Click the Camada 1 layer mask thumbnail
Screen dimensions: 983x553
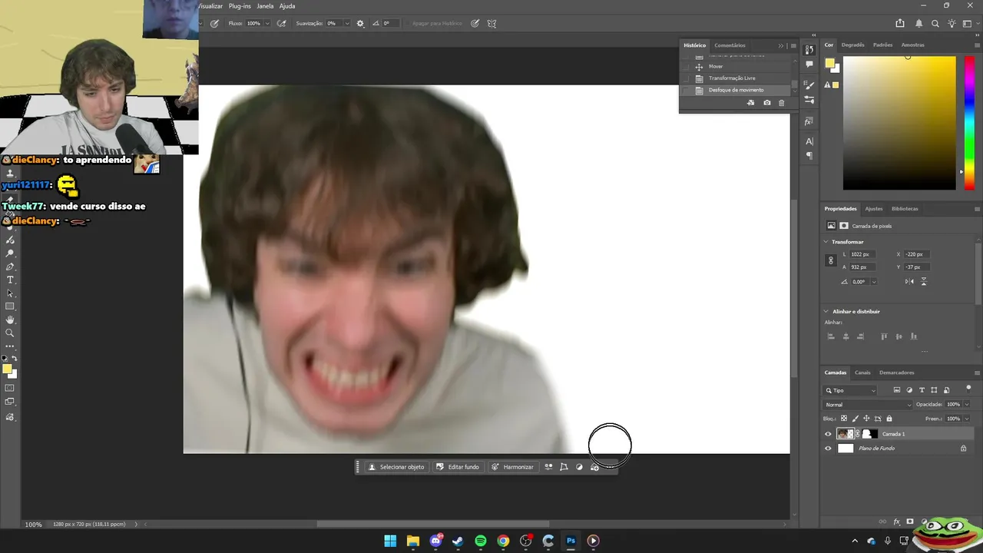pyautogui.click(x=869, y=434)
